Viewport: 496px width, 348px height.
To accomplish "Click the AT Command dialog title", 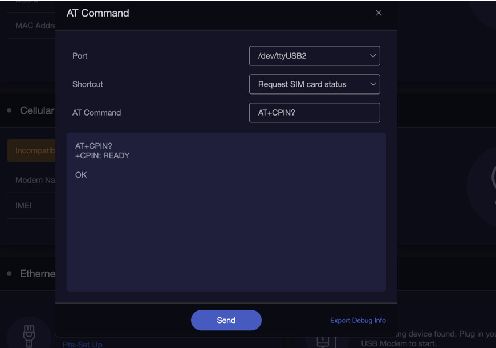I will coord(97,13).
